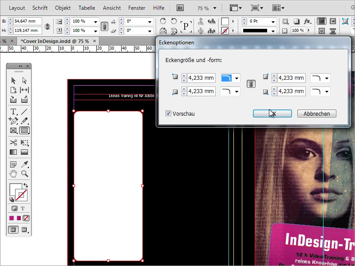Viewport: 355px width, 266px height.
Task: Switch to Cover InDesign.indd document tab
Action: [x=55, y=41]
